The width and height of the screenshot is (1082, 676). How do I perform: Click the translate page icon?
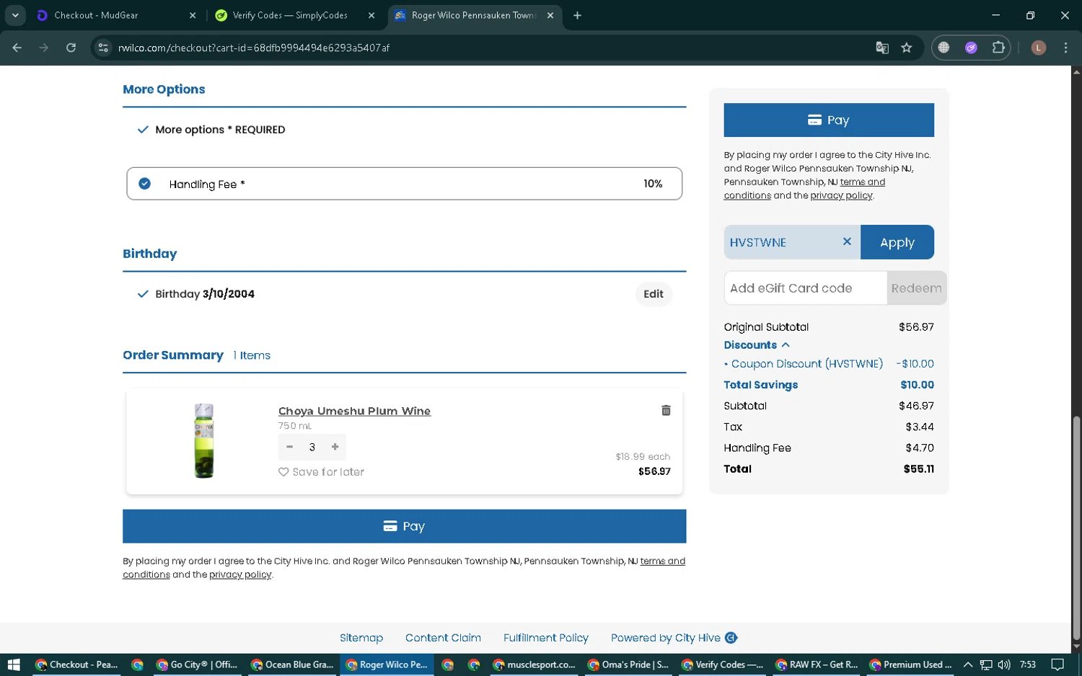[882, 48]
